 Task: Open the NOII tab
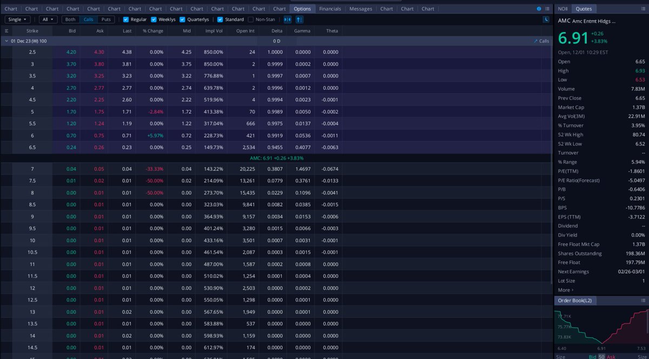point(563,9)
